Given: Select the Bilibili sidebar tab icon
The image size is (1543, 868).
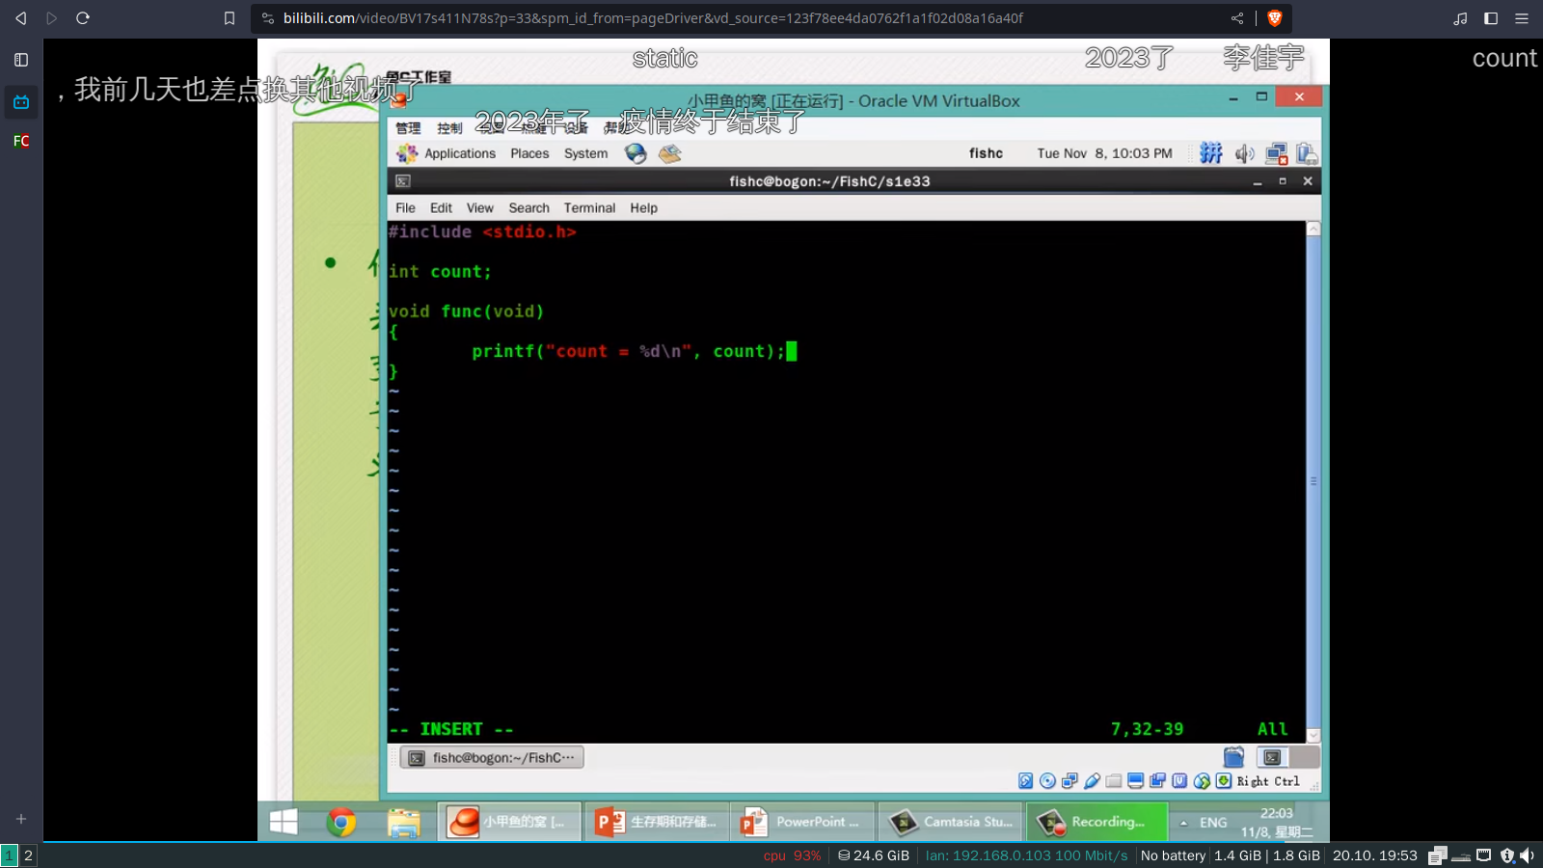Looking at the screenshot, I should 21,101.
